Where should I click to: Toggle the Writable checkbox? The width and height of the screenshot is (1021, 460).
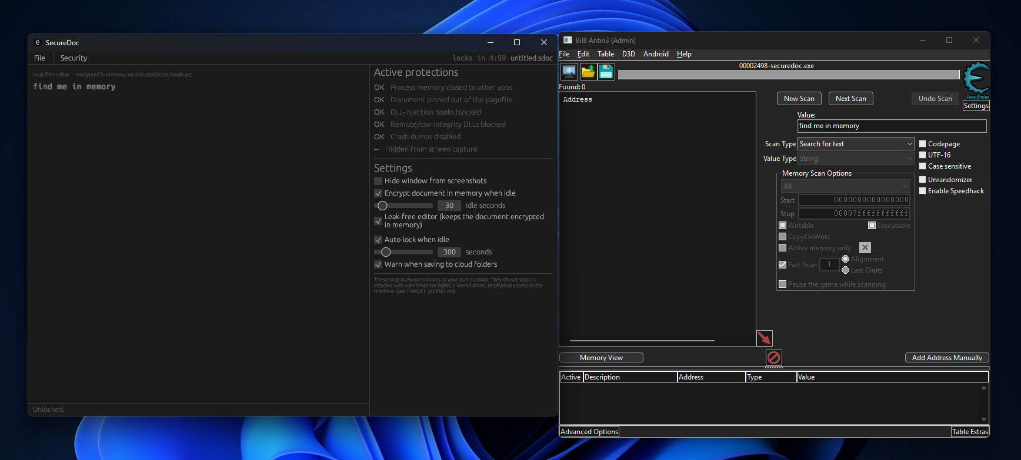click(783, 226)
